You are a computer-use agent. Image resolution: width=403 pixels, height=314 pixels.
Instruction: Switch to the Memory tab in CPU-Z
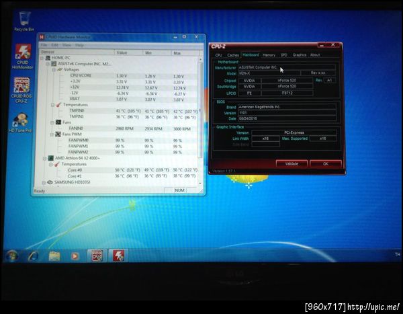269,55
